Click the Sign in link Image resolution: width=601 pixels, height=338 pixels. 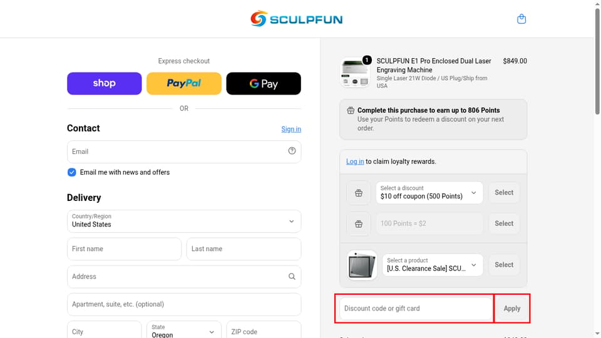pos(291,129)
